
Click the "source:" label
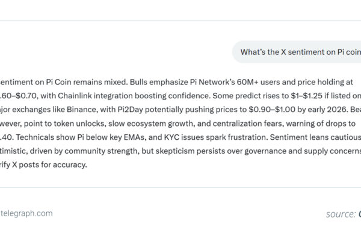tap(341, 213)
